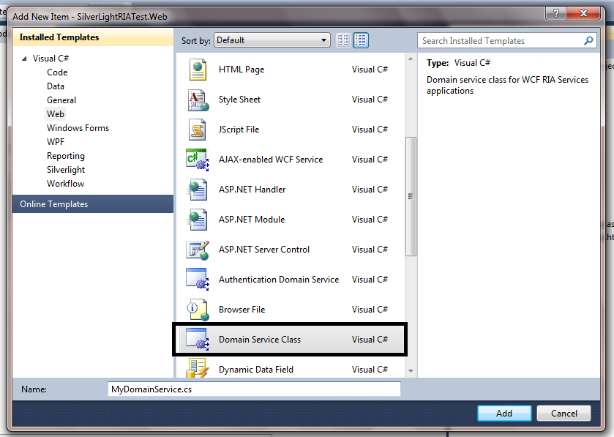Click the template list scrollbar thumb

[x=411, y=196]
